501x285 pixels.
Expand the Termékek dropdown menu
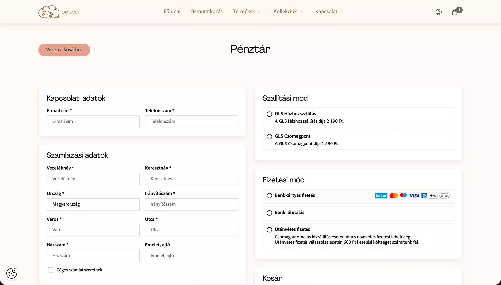coord(247,12)
